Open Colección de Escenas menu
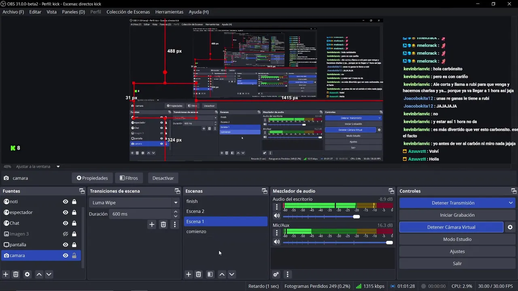The image size is (518, 291). click(x=128, y=12)
